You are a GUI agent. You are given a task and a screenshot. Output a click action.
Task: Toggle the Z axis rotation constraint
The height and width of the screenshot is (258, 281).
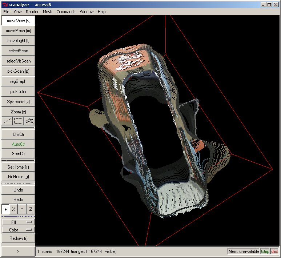31,209
